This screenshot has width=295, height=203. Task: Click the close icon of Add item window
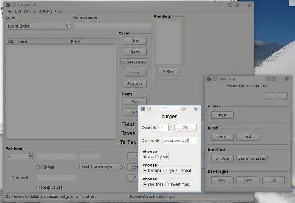pyautogui.click(x=287, y=79)
